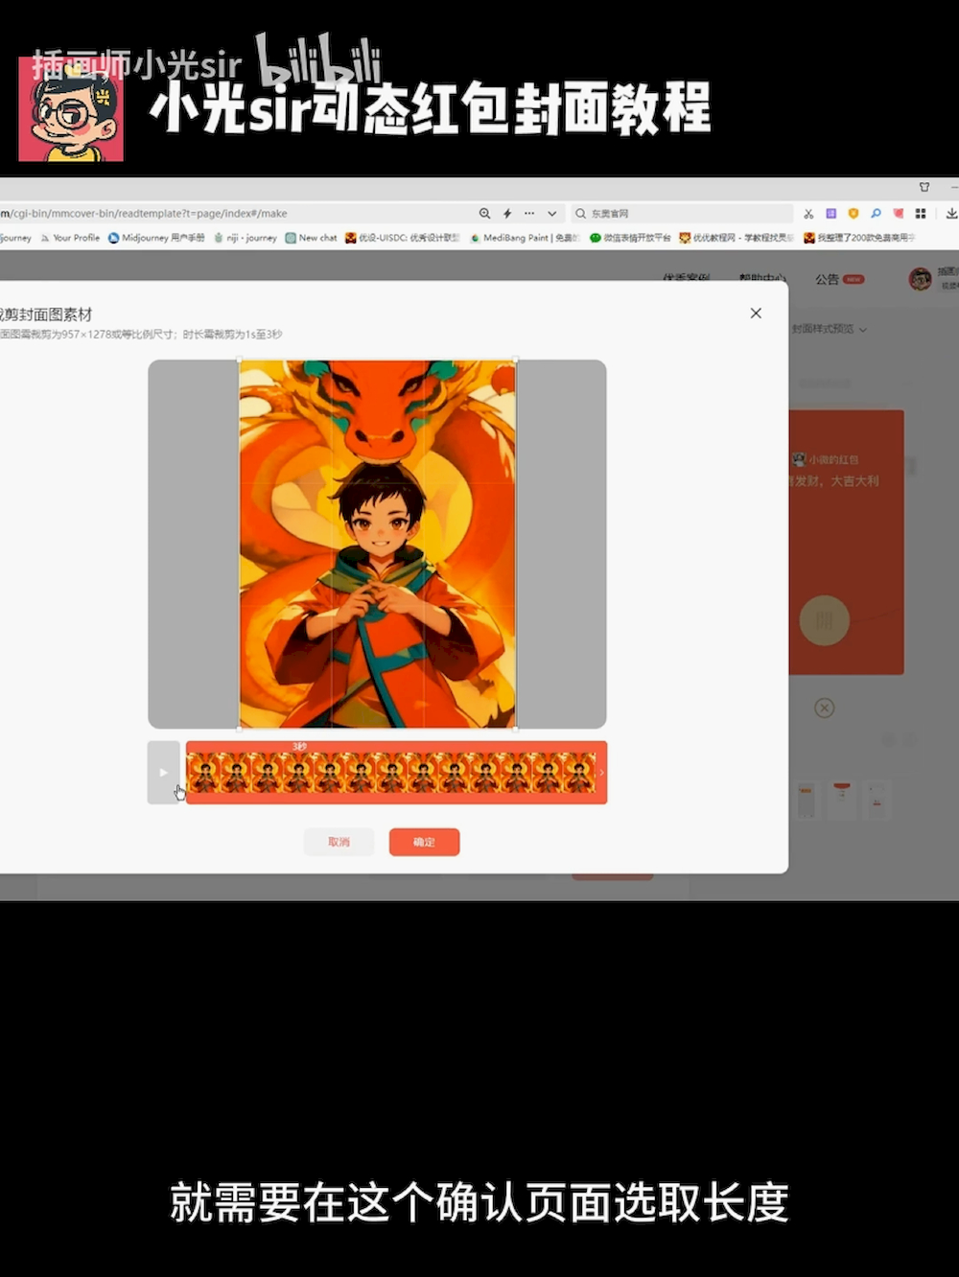Open the niji · journey bookmark
Viewport: 959px width, 1277px height.
tap(246, 238)
